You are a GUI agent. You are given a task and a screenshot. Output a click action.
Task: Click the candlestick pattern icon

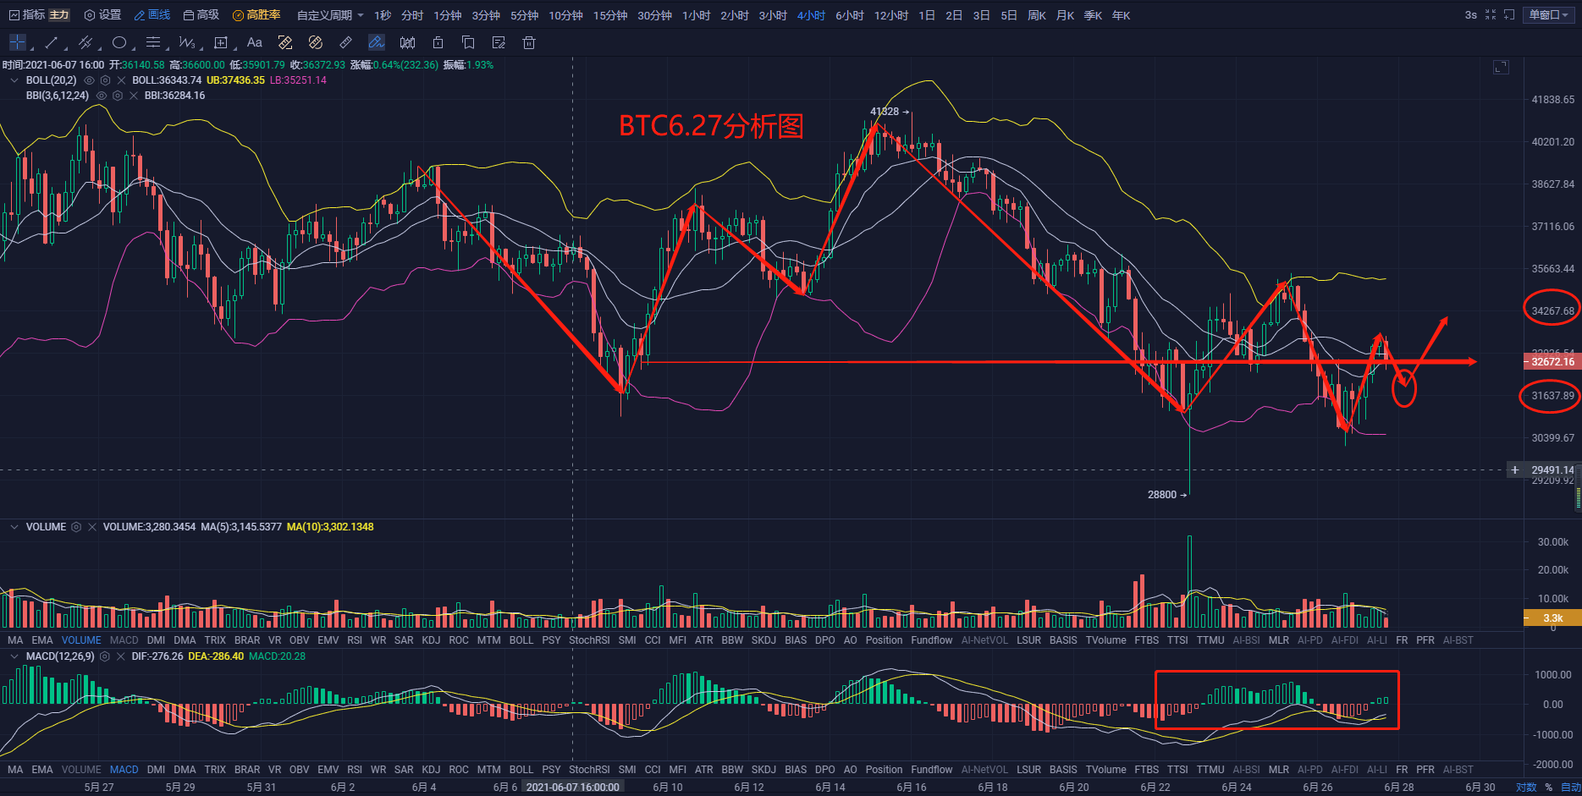(407, 42)
